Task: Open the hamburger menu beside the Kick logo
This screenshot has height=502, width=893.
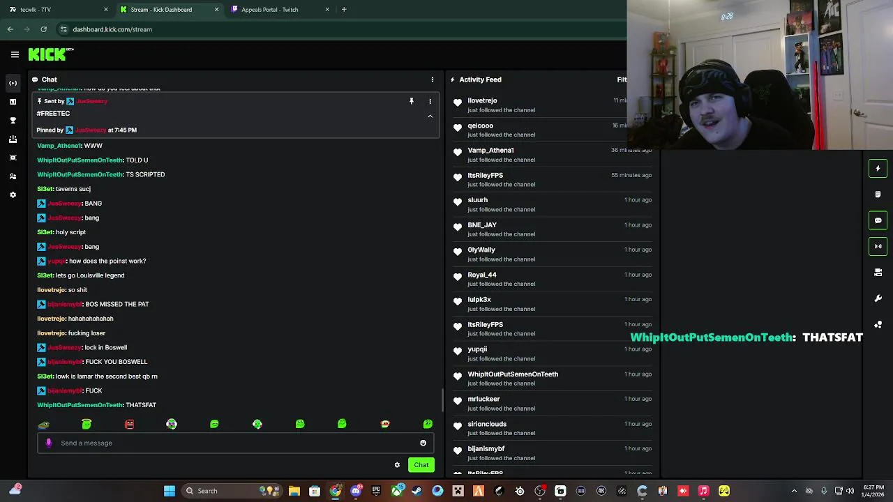Action: 15,54
